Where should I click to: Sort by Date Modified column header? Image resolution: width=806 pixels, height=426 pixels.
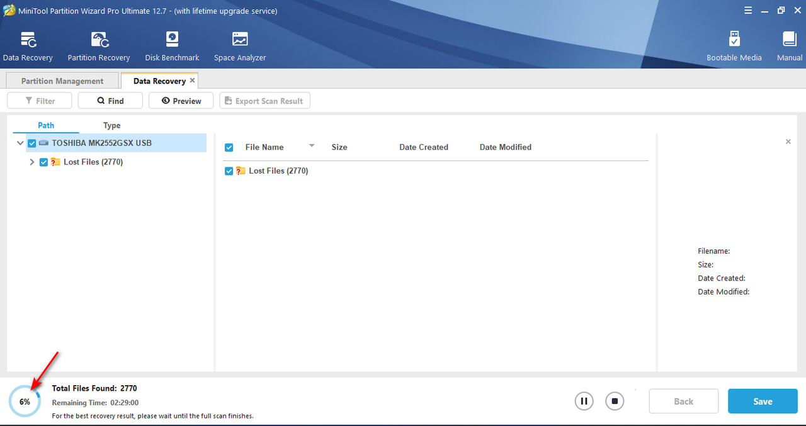[x=506, y=147]
